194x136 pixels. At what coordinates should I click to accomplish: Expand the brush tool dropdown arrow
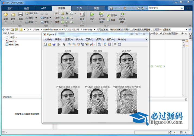(95, 44)
